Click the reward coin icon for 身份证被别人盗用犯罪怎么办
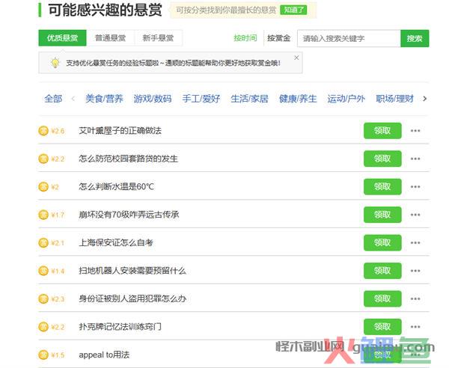Screen dimensions: 449x368 43,298
